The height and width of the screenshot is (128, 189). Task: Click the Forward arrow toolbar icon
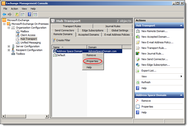click(x=10, y=14)
